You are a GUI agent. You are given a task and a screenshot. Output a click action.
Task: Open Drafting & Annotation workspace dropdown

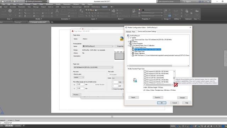coord(36,1)
